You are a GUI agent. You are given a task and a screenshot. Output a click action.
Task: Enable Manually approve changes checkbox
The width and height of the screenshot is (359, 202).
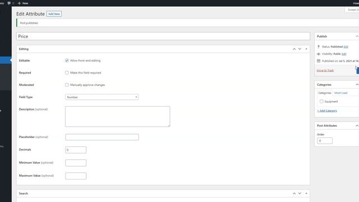67,85
